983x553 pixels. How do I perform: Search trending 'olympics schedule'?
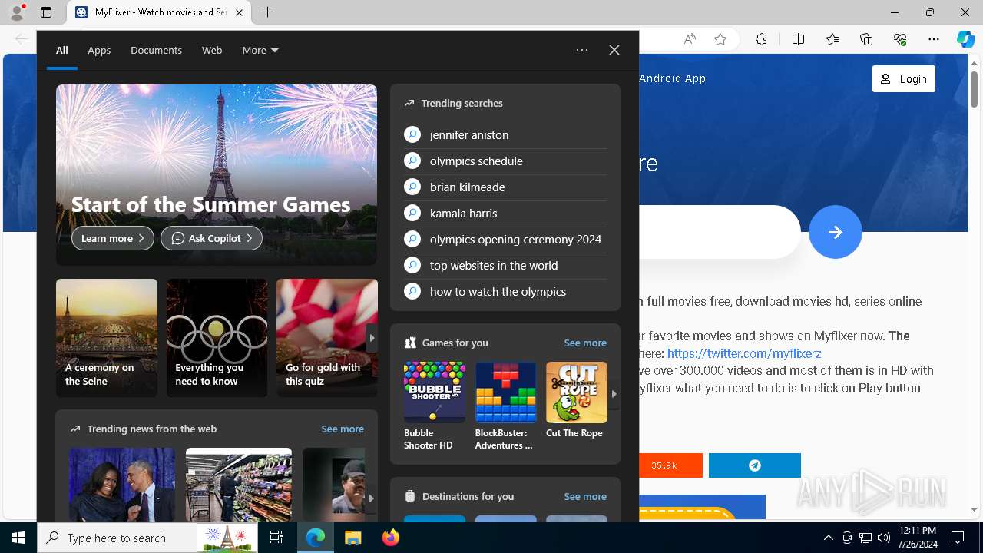click(x=505, y=161)
